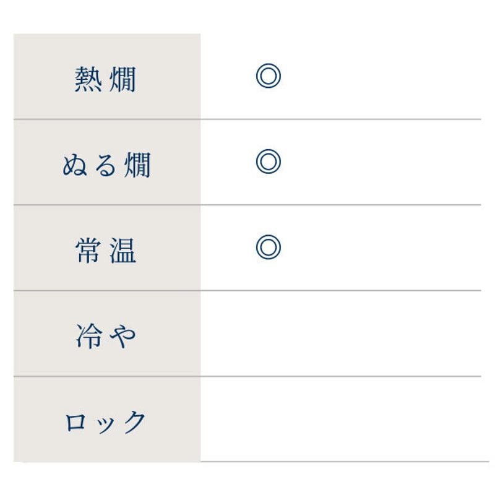This screenshot has width=495, height=495.
Task: Click the divider line between 熱燗 and ぬる燗
Action: pyautogui.click(x=247, y=119)
